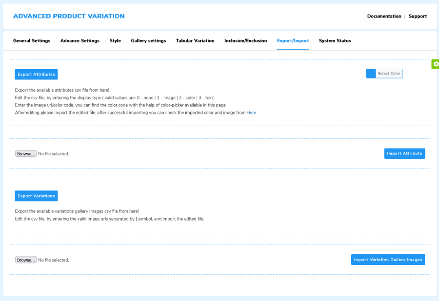Viewport: 439px width, 301px height.
Task: Open the General Settings tab
Action: (x=32, y=40)
